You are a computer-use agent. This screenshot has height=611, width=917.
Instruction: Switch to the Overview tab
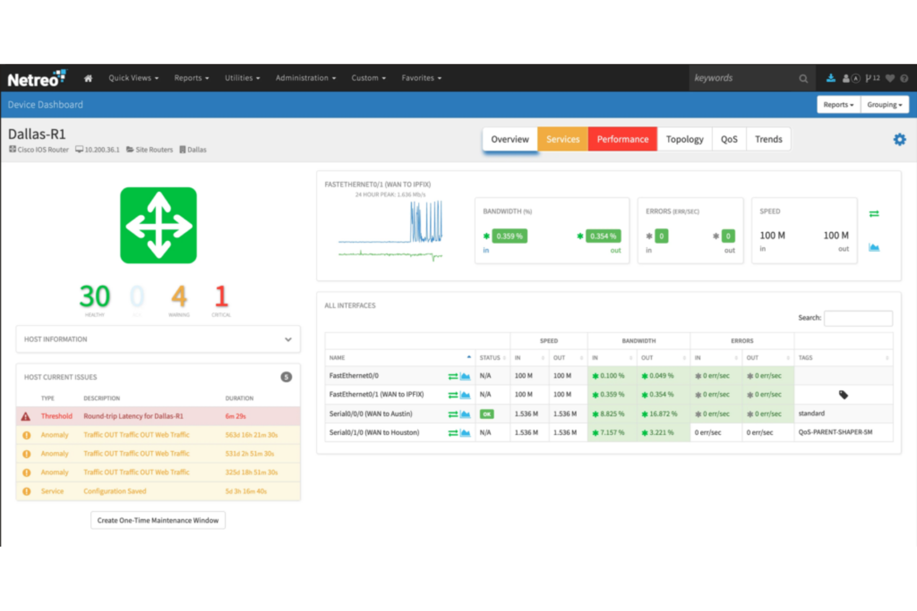(x=510, y=139)
